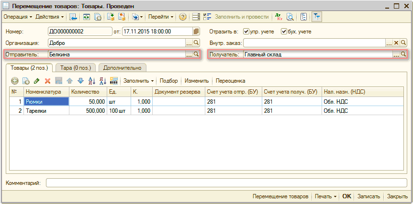Open the Печать dropdown at the bottom
The image size is (413, 204).
(325, 196)
